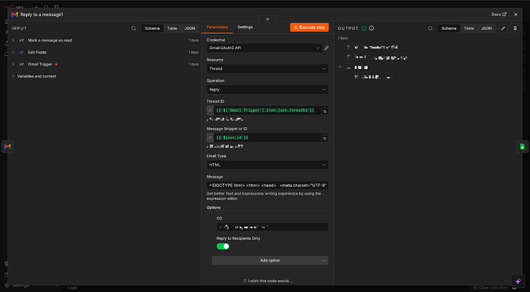Expand the Gmail Trigger input item
The width and height of the screenshot is (530, 292).
tap(13, 64)
